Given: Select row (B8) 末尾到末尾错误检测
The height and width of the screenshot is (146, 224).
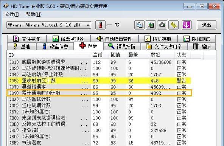Looking at the screenshot, I should pos(99,118).
